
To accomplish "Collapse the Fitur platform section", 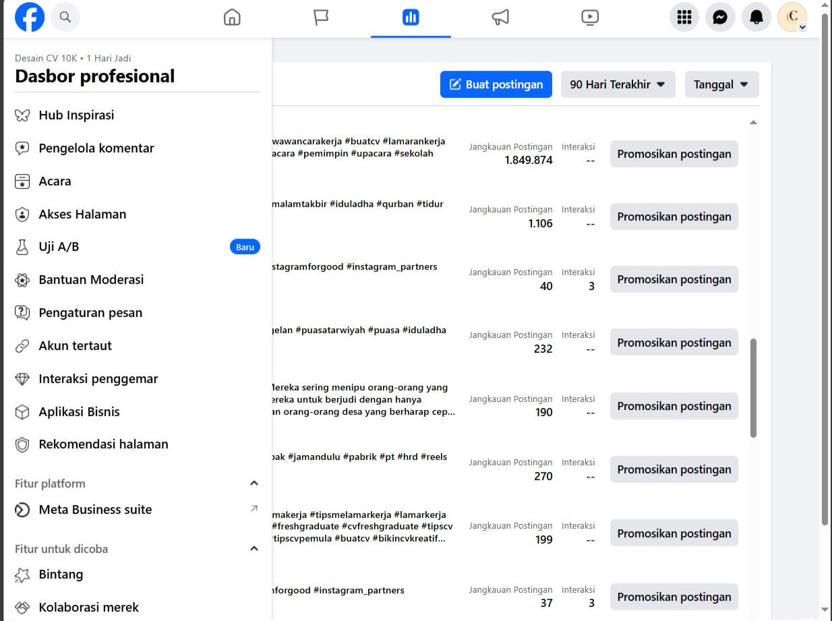I will click(x=254, y=483).
